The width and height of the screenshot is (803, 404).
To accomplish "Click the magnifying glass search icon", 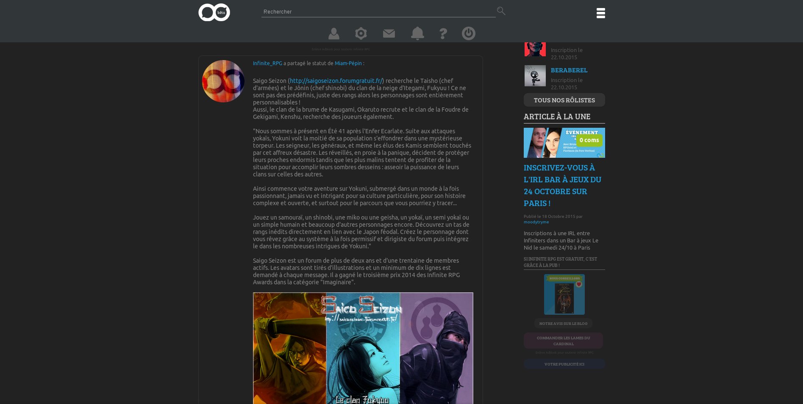I will pos(501,11).
